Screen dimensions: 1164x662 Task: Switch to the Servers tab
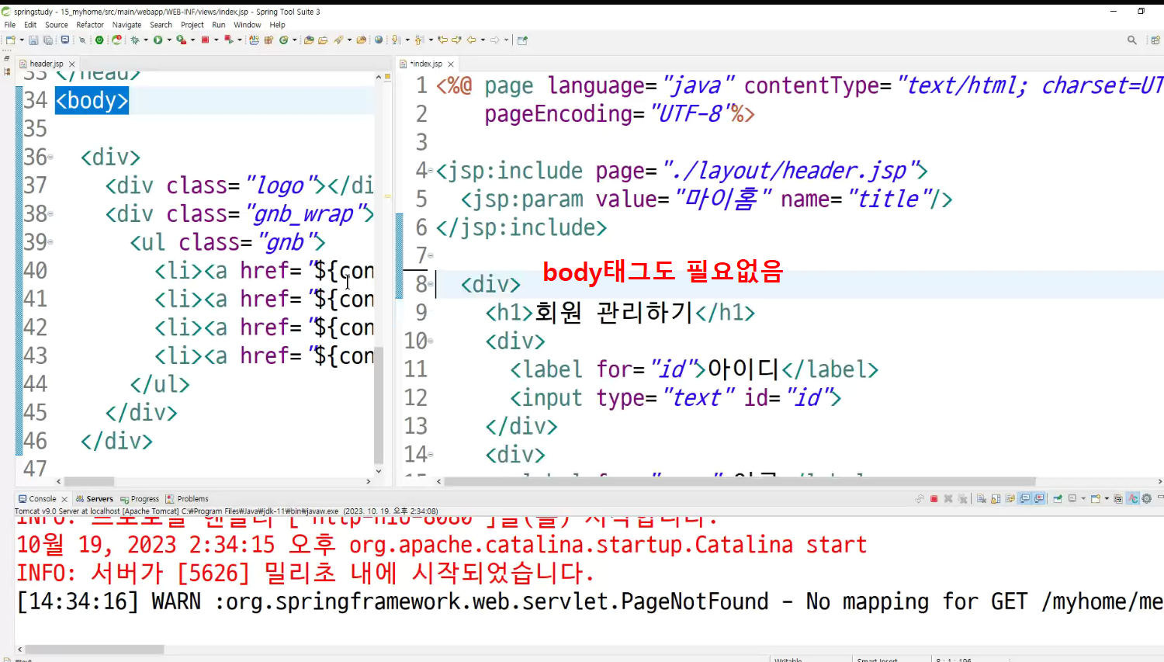point(95,499)
